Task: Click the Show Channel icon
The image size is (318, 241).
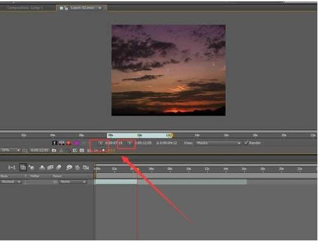Action: [x=68, y=151]
